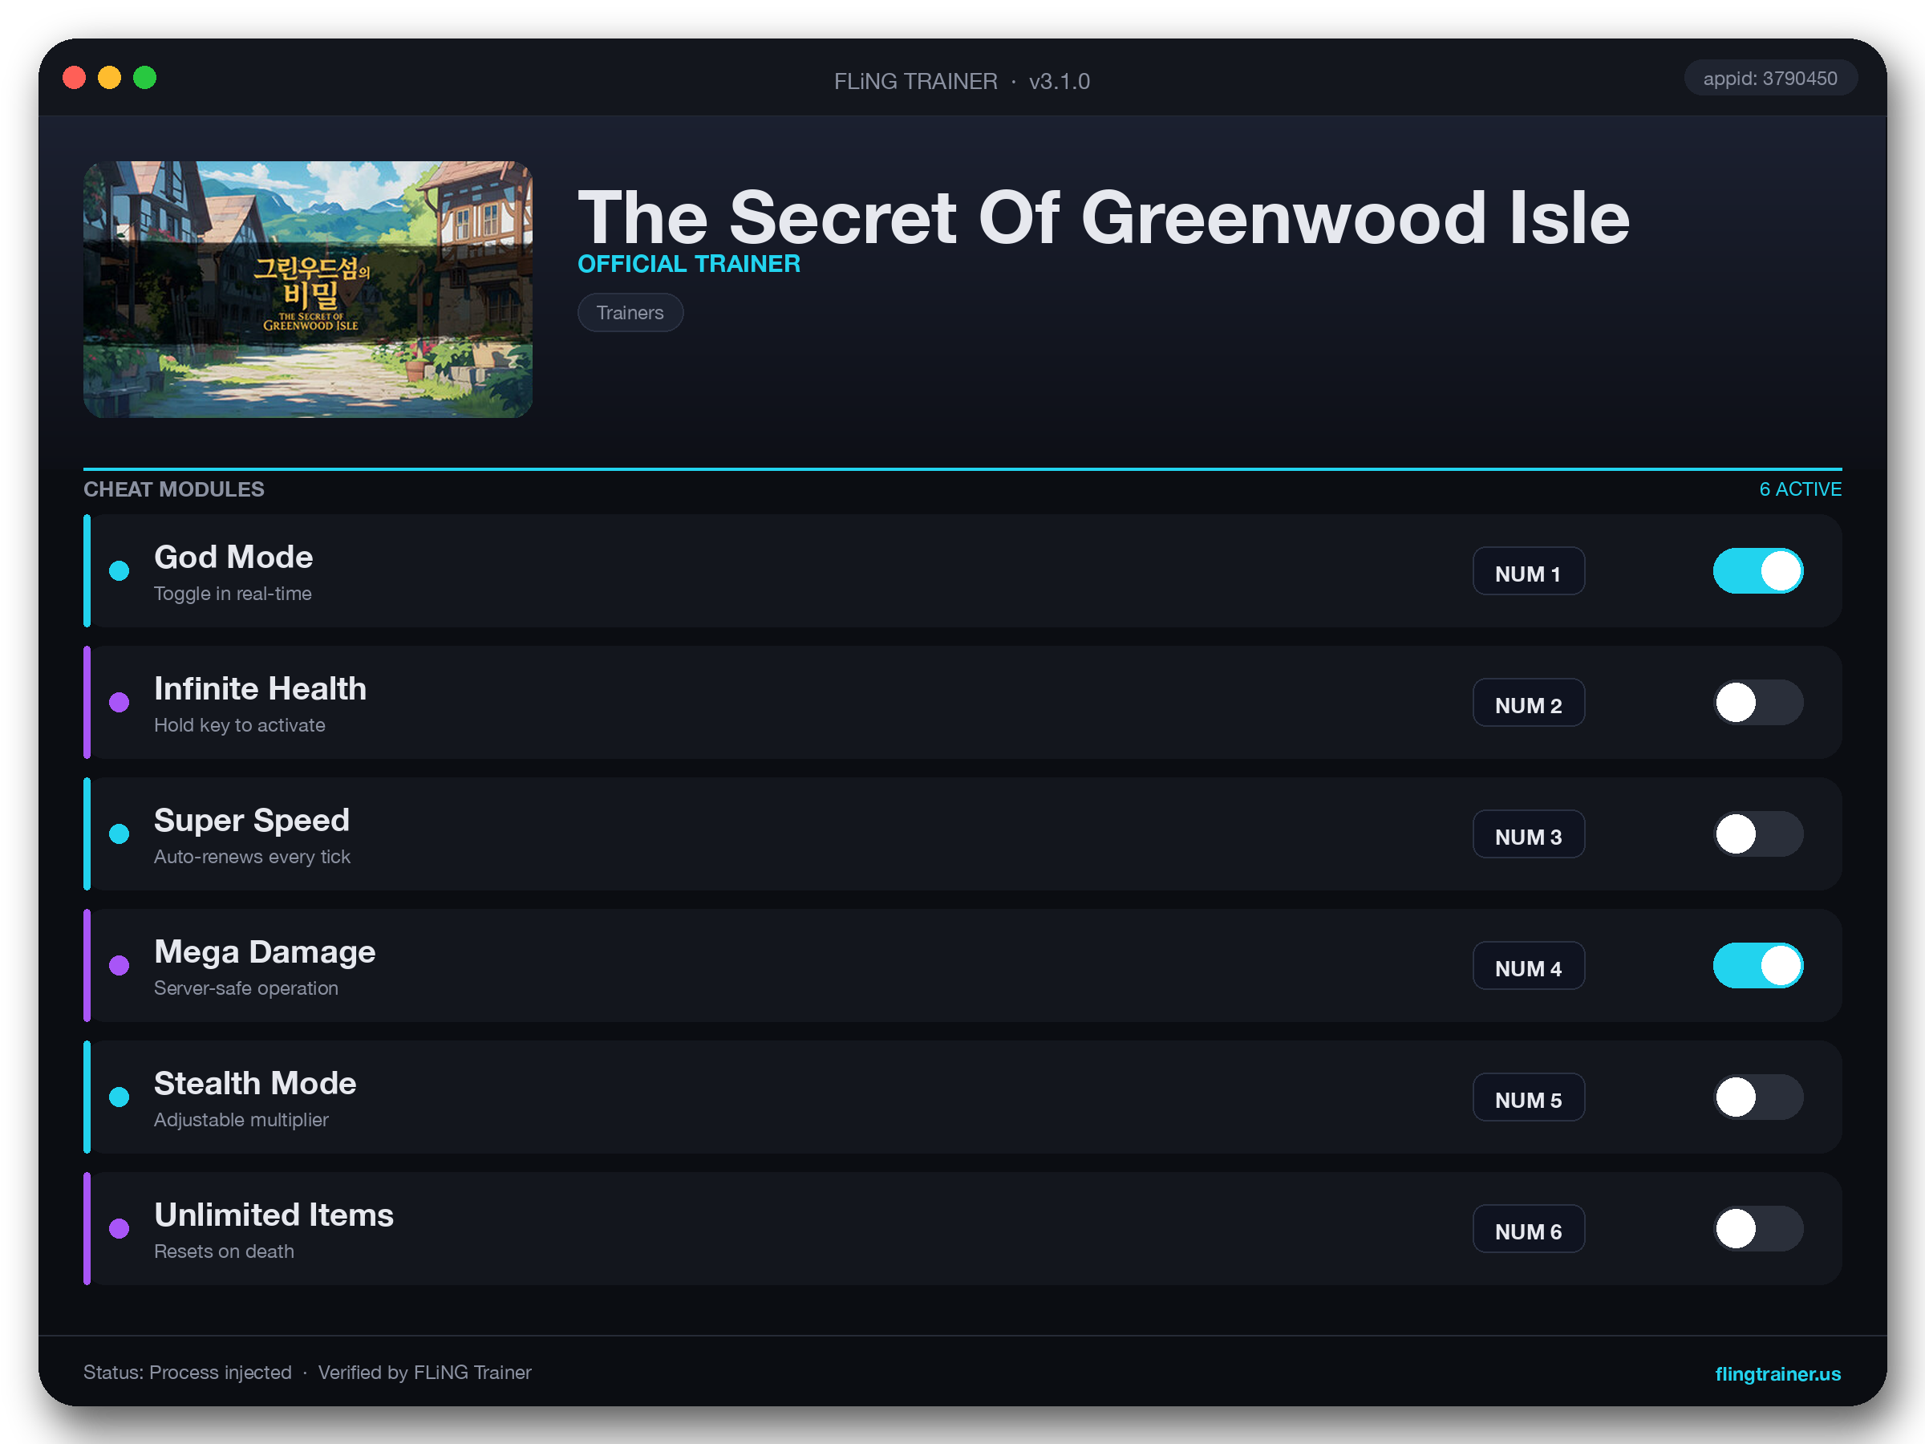The width and height of the screenshot is (1925, 1444).
Task: Click the NUM 6 hotkey button
Action: 1528,1228
